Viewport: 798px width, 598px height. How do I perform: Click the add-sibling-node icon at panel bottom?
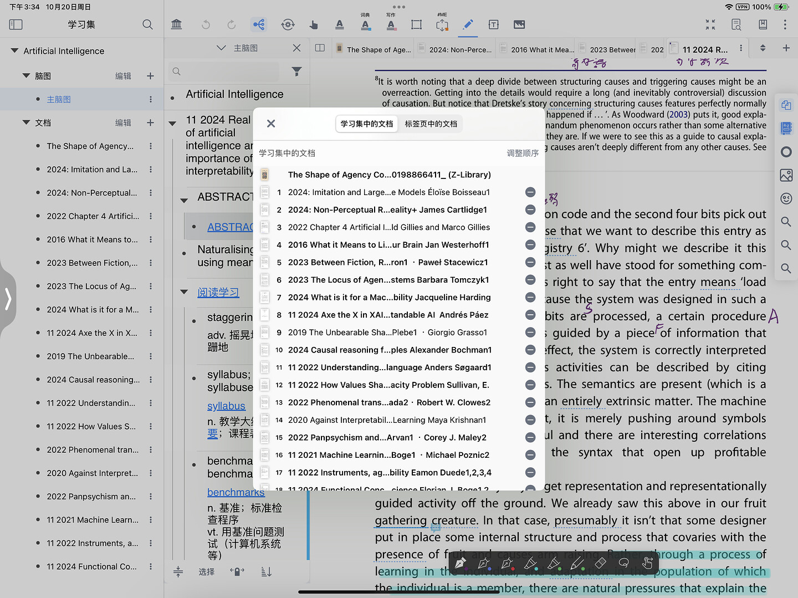coord(237,571)
